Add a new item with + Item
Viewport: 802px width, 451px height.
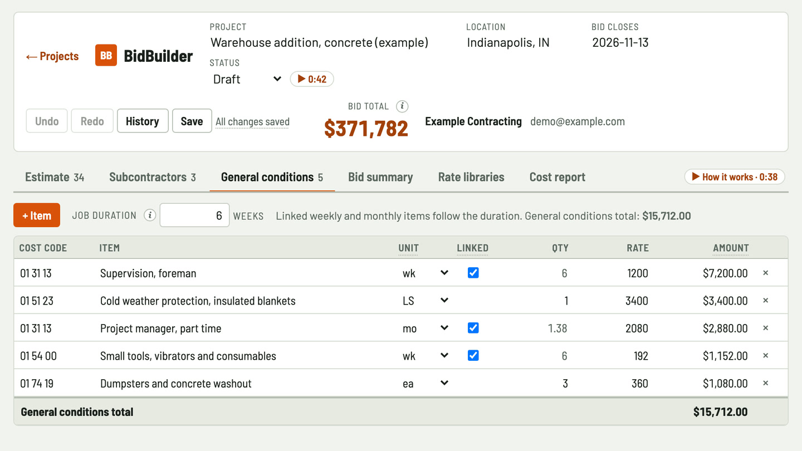(37, 215)
